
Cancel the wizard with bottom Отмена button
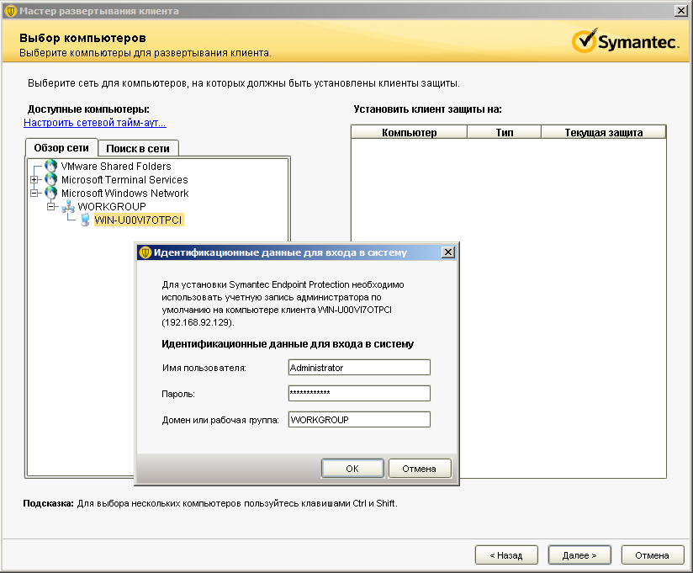click(x=653, y=555)
